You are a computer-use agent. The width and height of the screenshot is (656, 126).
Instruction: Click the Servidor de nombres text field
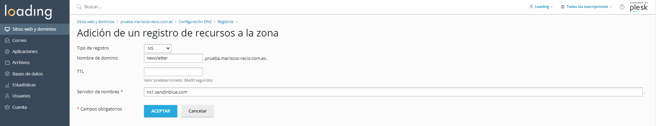[393, 92]
